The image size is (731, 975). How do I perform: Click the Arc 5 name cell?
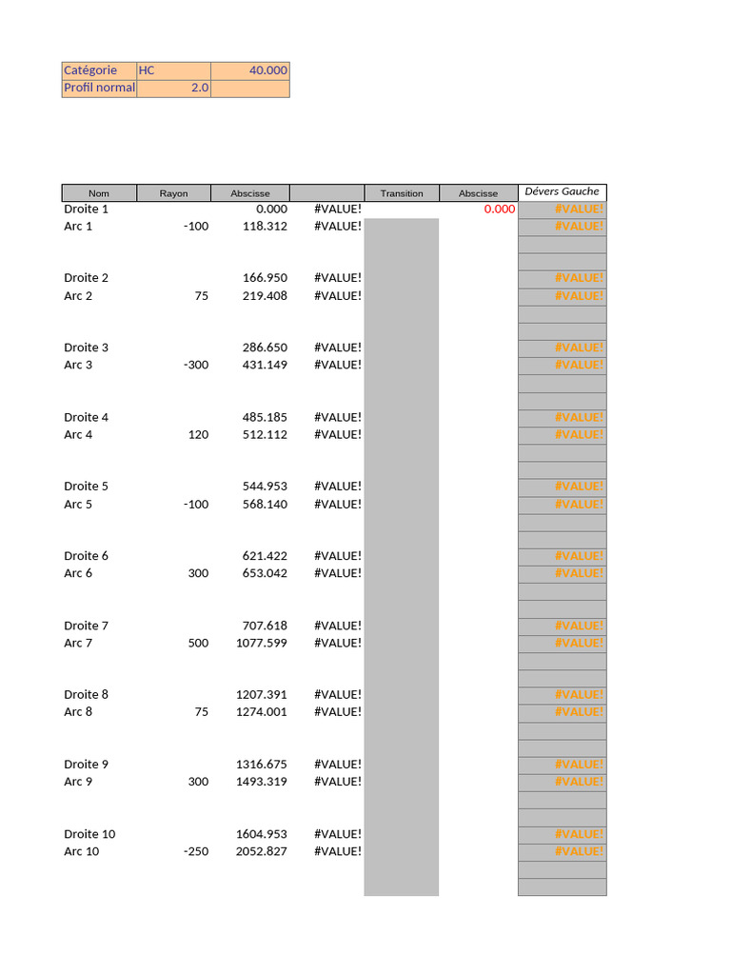click(x=78, y=505)
